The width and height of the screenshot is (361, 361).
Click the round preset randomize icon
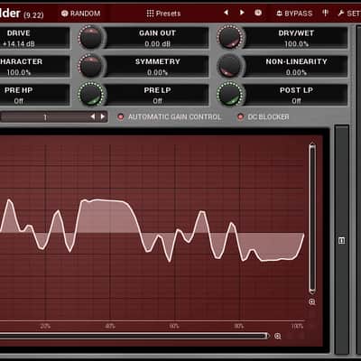[x=258, y=13]
